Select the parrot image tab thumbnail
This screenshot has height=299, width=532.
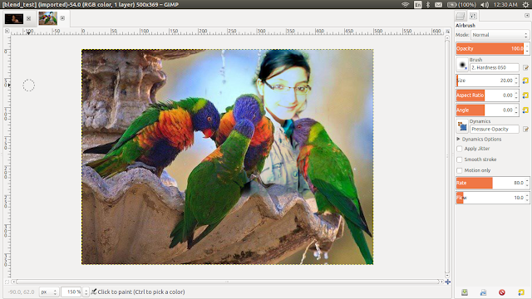pyautogui.click(x=48, y=18)
